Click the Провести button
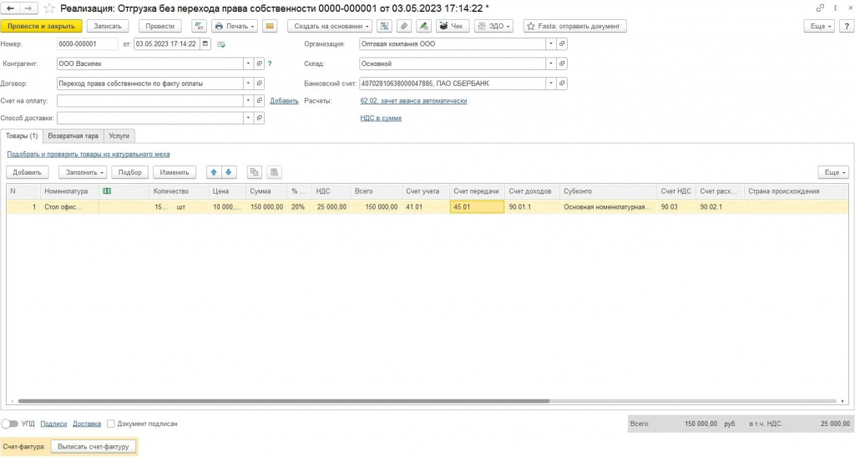855x457 pixels. [x=159, y=26]
